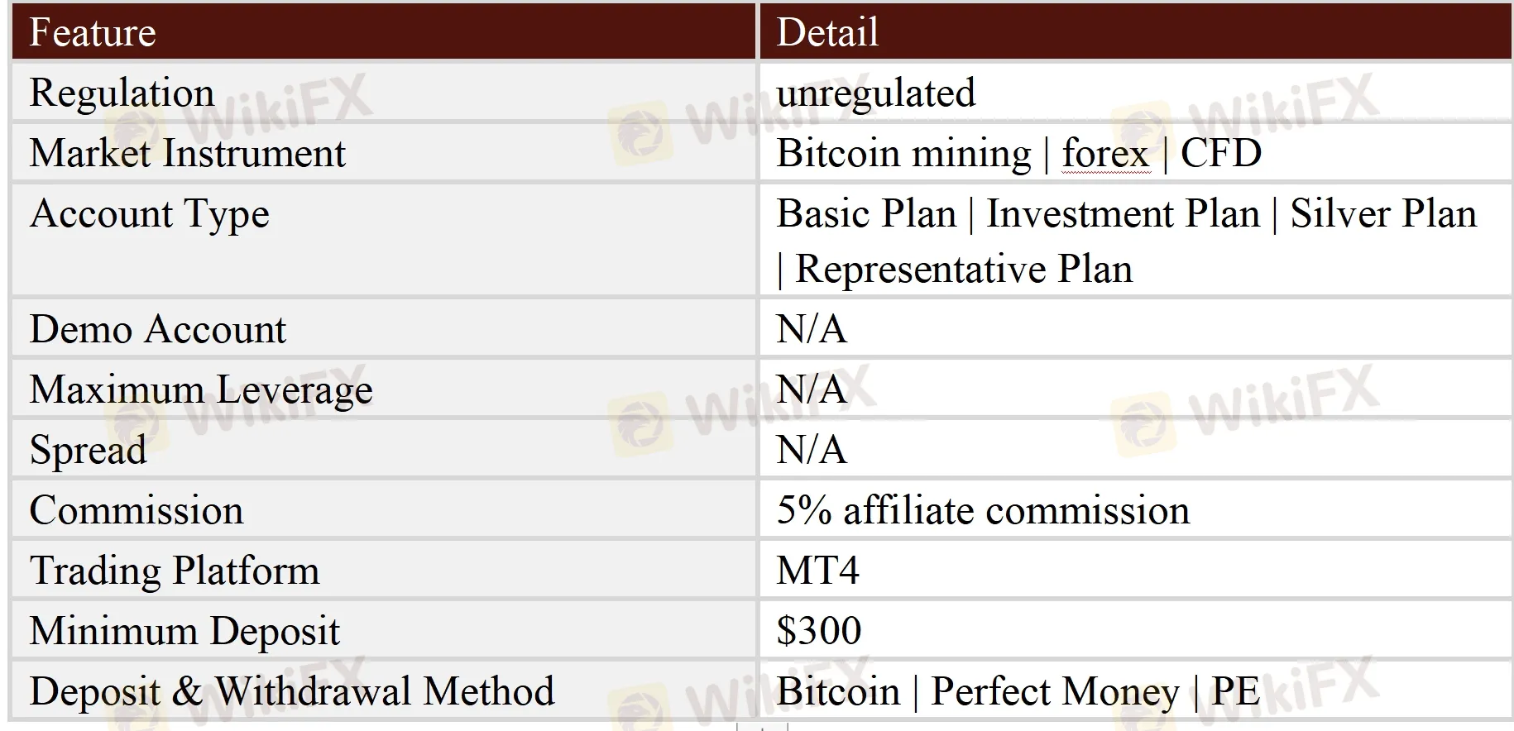Viewport: 1514px width, 731px height.
Task: Select the Market Instrument label
Action: pos(188,153)
